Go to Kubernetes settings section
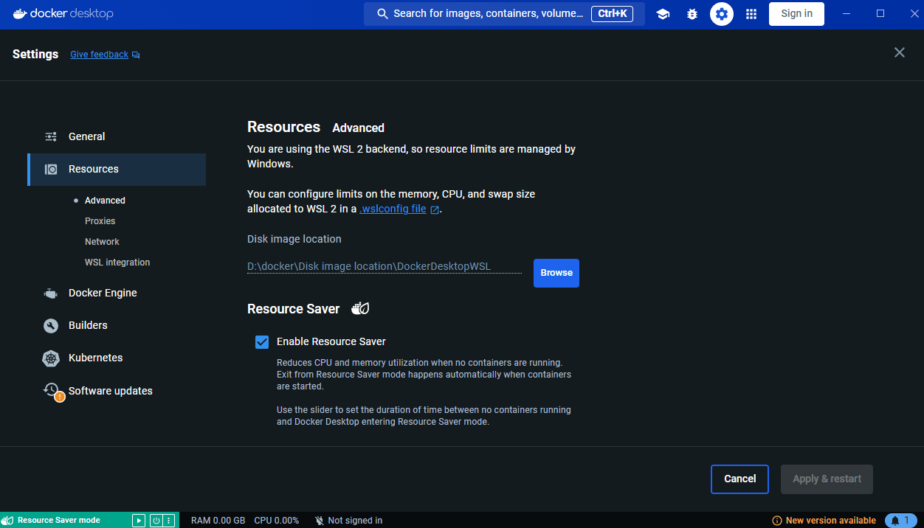 [117, 358]
